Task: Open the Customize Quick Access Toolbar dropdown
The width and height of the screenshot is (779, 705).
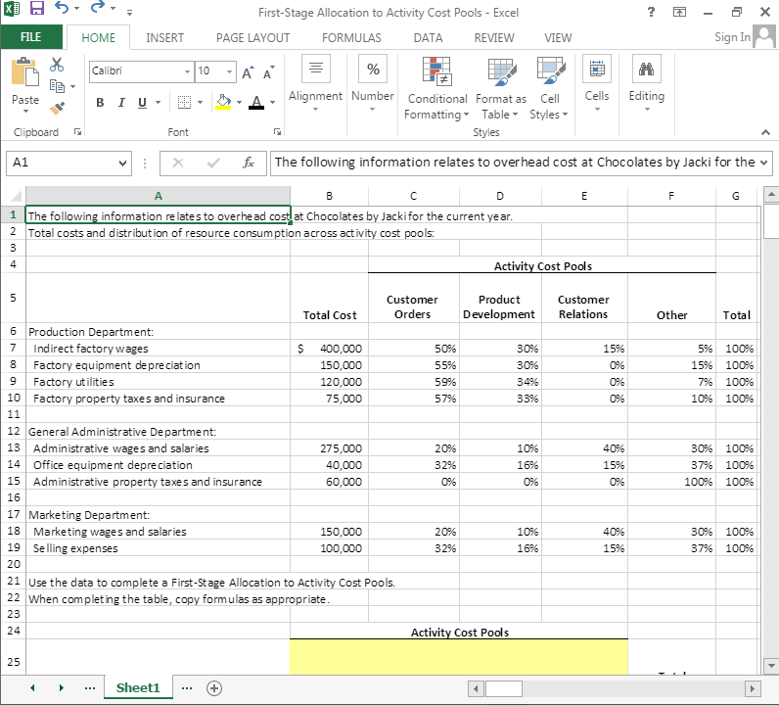Action: [129, 12]
